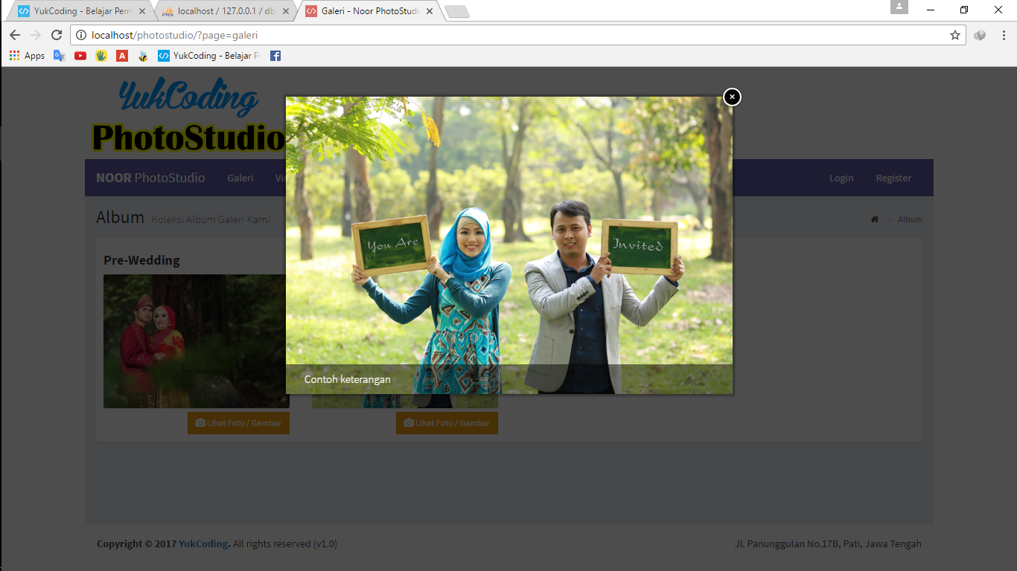Click the YukCoding PhotoStudio logo
This screenshot has height=571, width=1017.
click(188, 115)
